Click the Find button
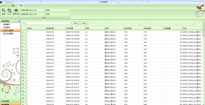 pyautogui.click(x=76, y=23)
